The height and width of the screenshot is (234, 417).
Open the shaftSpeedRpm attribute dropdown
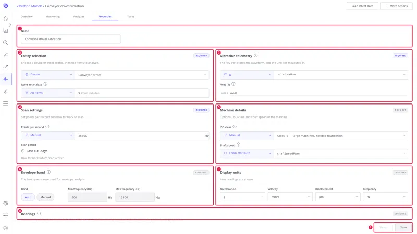341,153
